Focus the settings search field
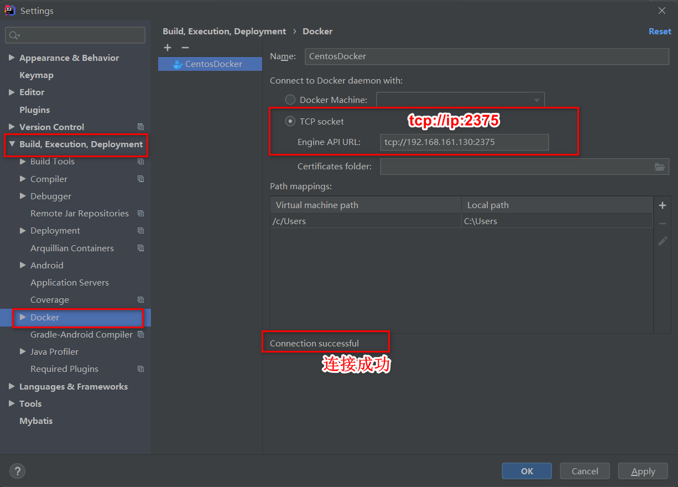 click(75, 35)
